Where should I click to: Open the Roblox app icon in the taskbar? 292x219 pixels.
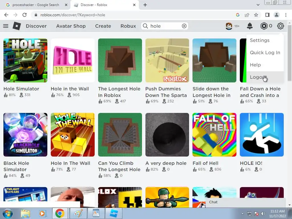coord(114,214)
